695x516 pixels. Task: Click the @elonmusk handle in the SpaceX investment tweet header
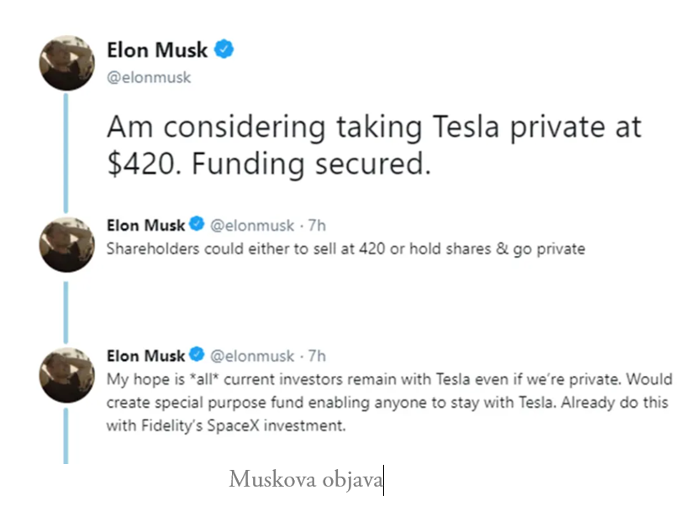click(252, 357)
